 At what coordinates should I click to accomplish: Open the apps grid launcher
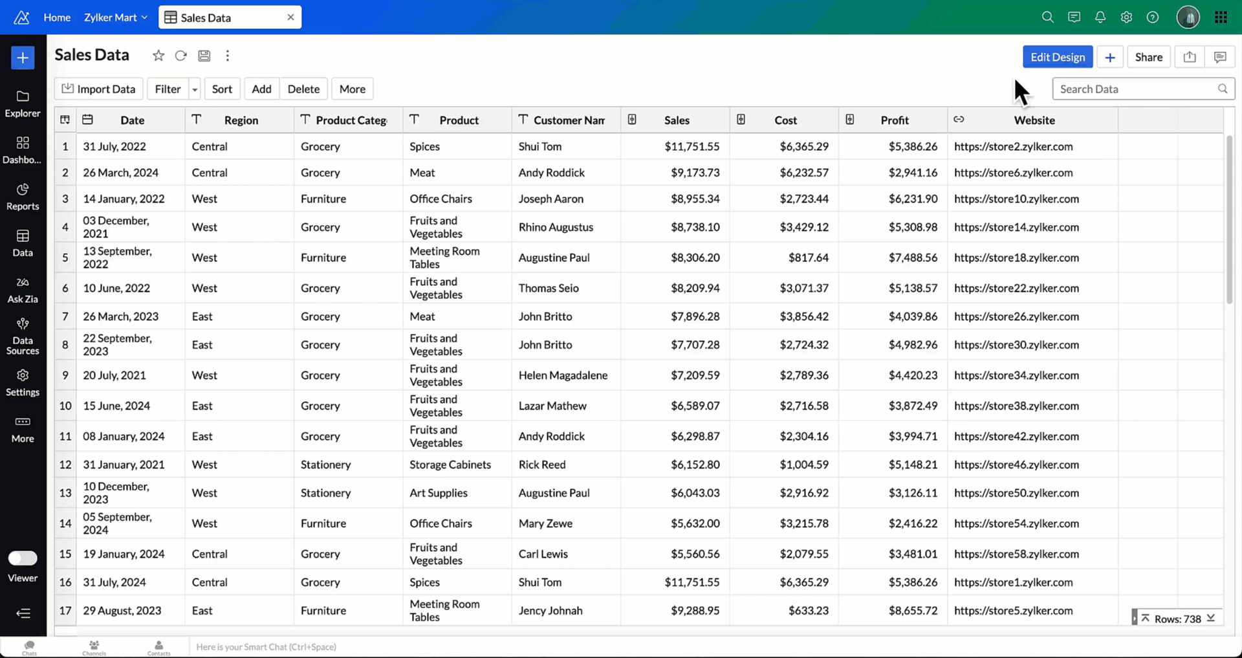pos(1221,17)
